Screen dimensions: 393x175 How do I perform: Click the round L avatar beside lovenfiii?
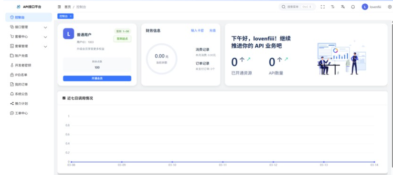[x=365, y=7]
